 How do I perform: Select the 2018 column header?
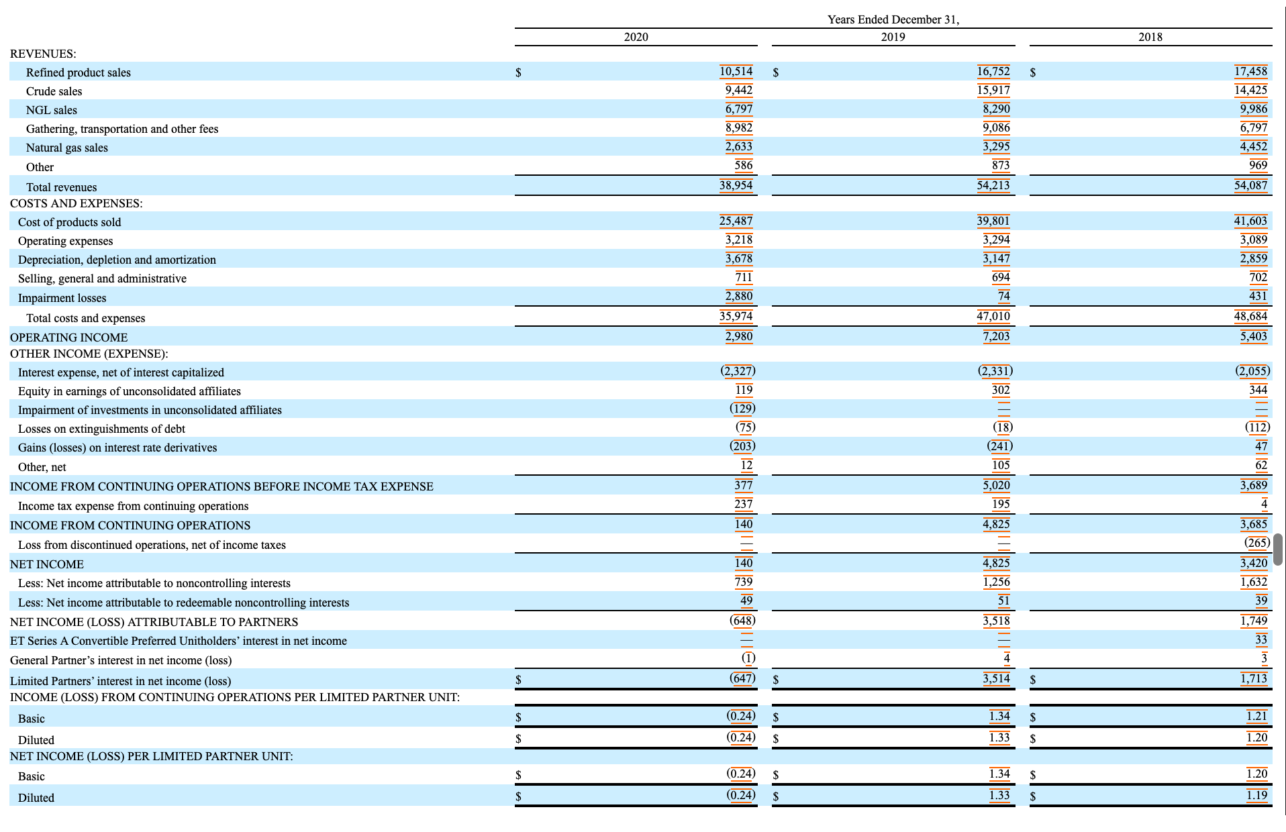(x=1150, y=37)
